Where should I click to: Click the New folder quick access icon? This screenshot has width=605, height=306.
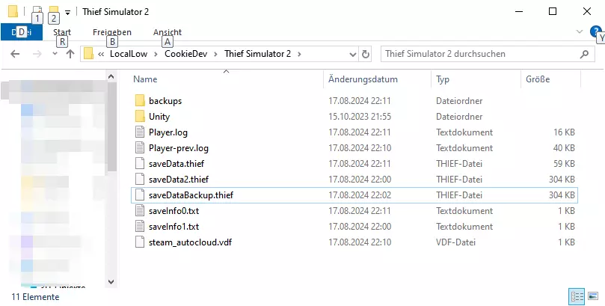[54, 10]
